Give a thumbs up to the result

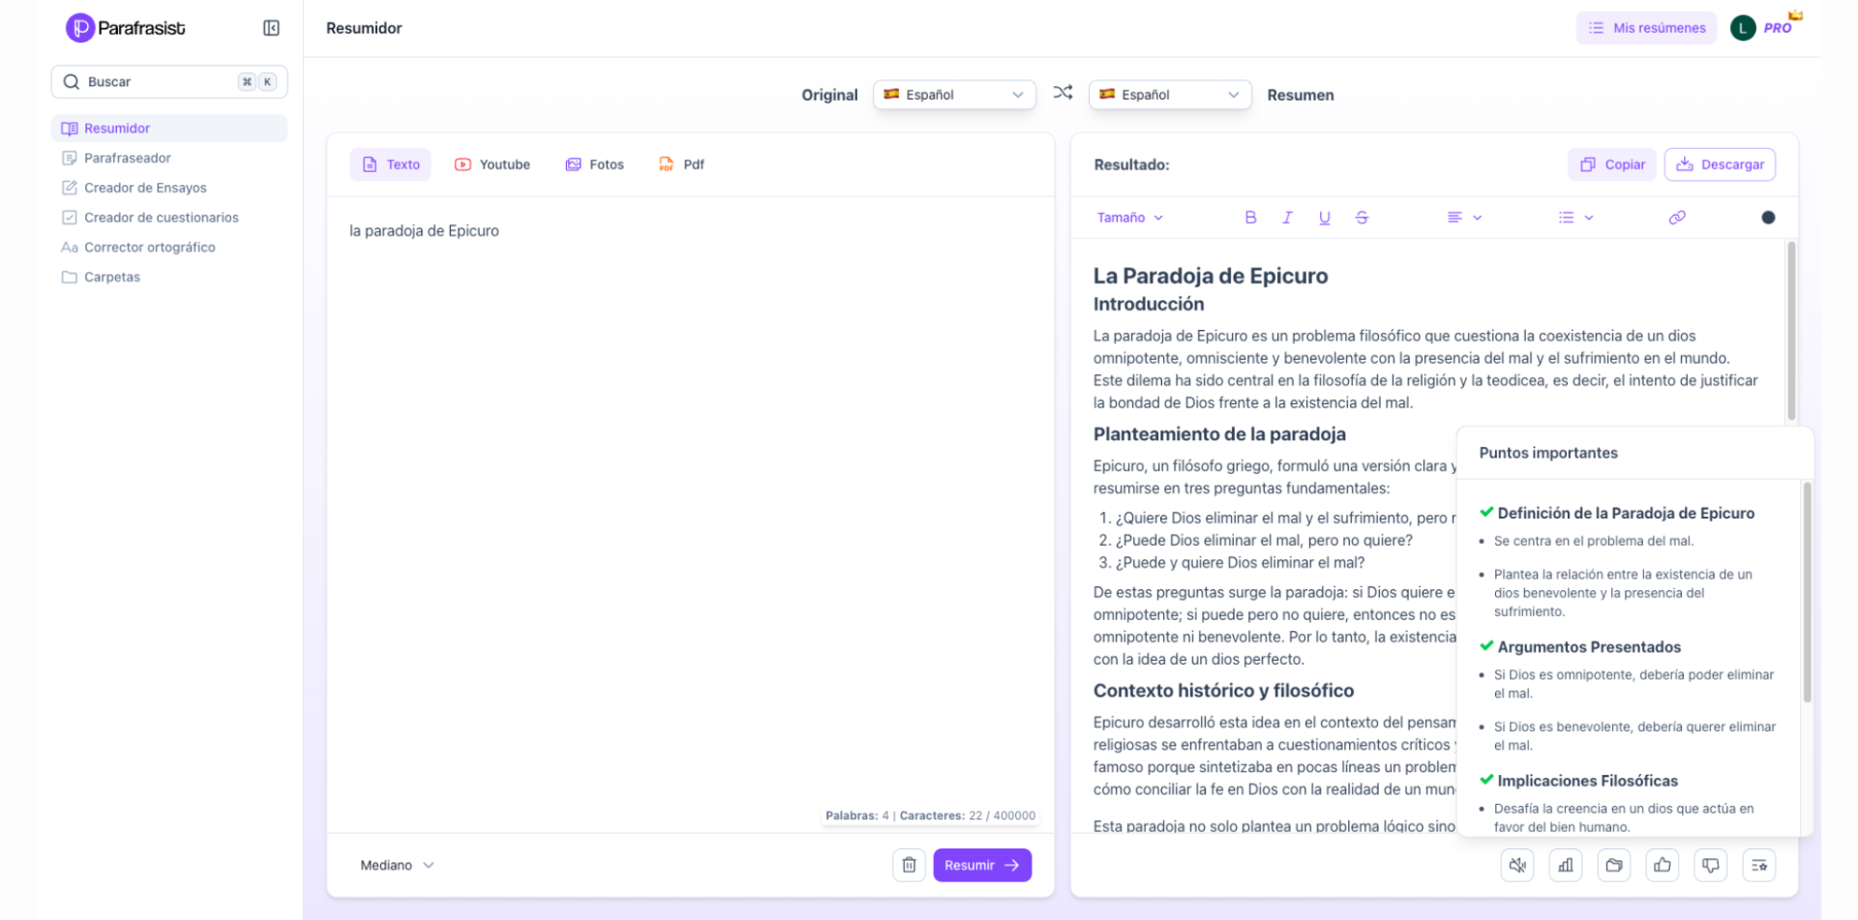pyautogui.click(x=1662, y=865)
